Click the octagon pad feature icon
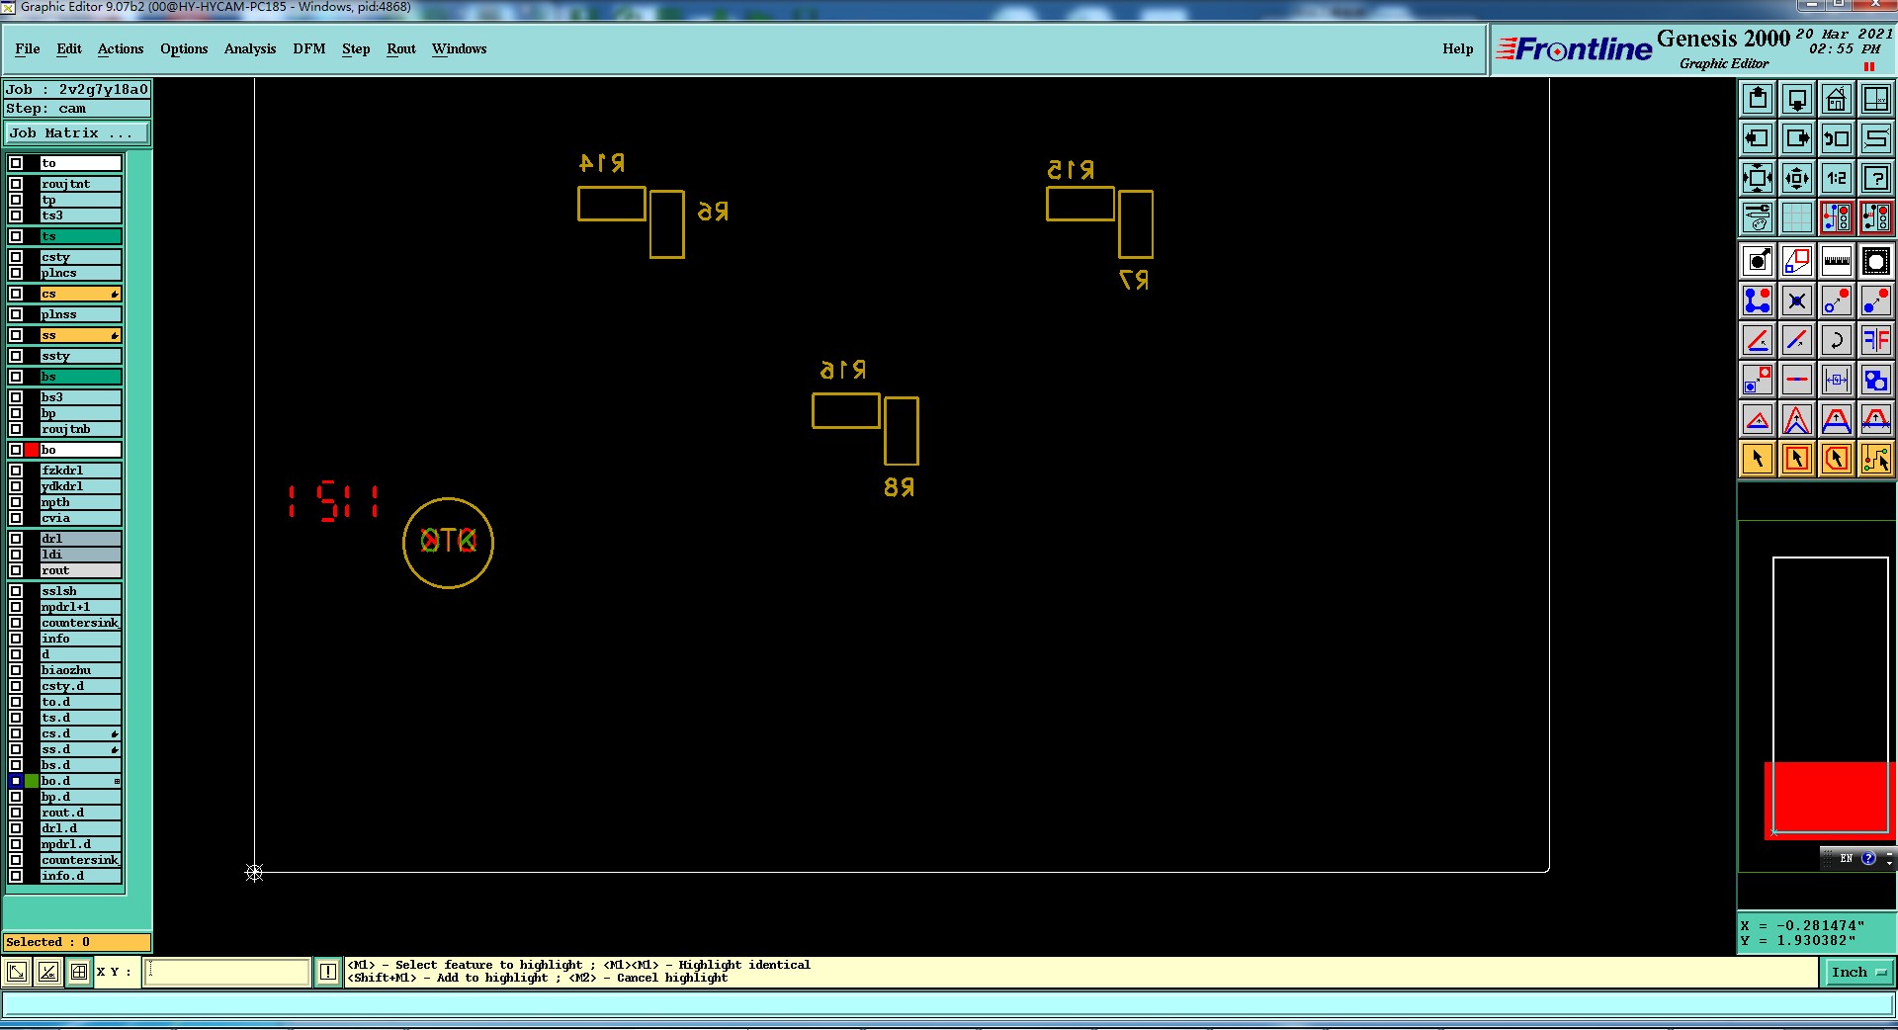1898x1030 pixels. tap(1876, 262)
